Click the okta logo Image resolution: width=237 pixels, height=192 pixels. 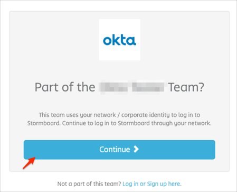(x=119, y=40)
